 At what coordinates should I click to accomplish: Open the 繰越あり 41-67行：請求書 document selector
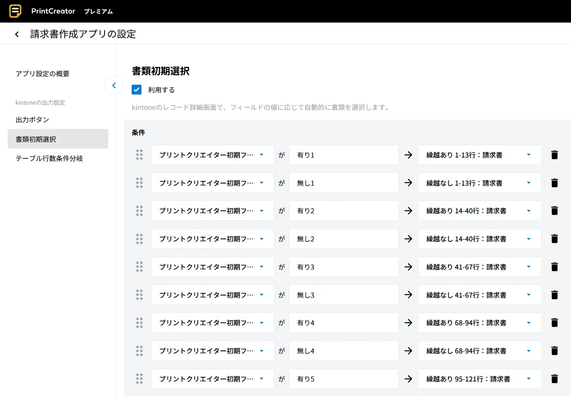(479, 267)
